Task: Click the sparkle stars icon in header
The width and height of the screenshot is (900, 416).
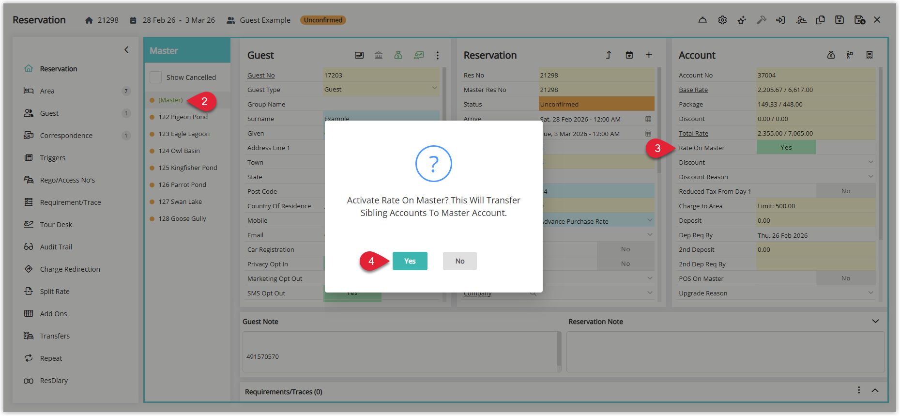Action: point(742,20)
